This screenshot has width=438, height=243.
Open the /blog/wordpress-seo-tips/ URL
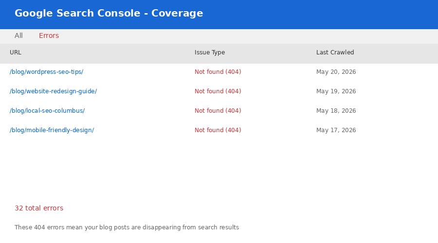(46, 72)
